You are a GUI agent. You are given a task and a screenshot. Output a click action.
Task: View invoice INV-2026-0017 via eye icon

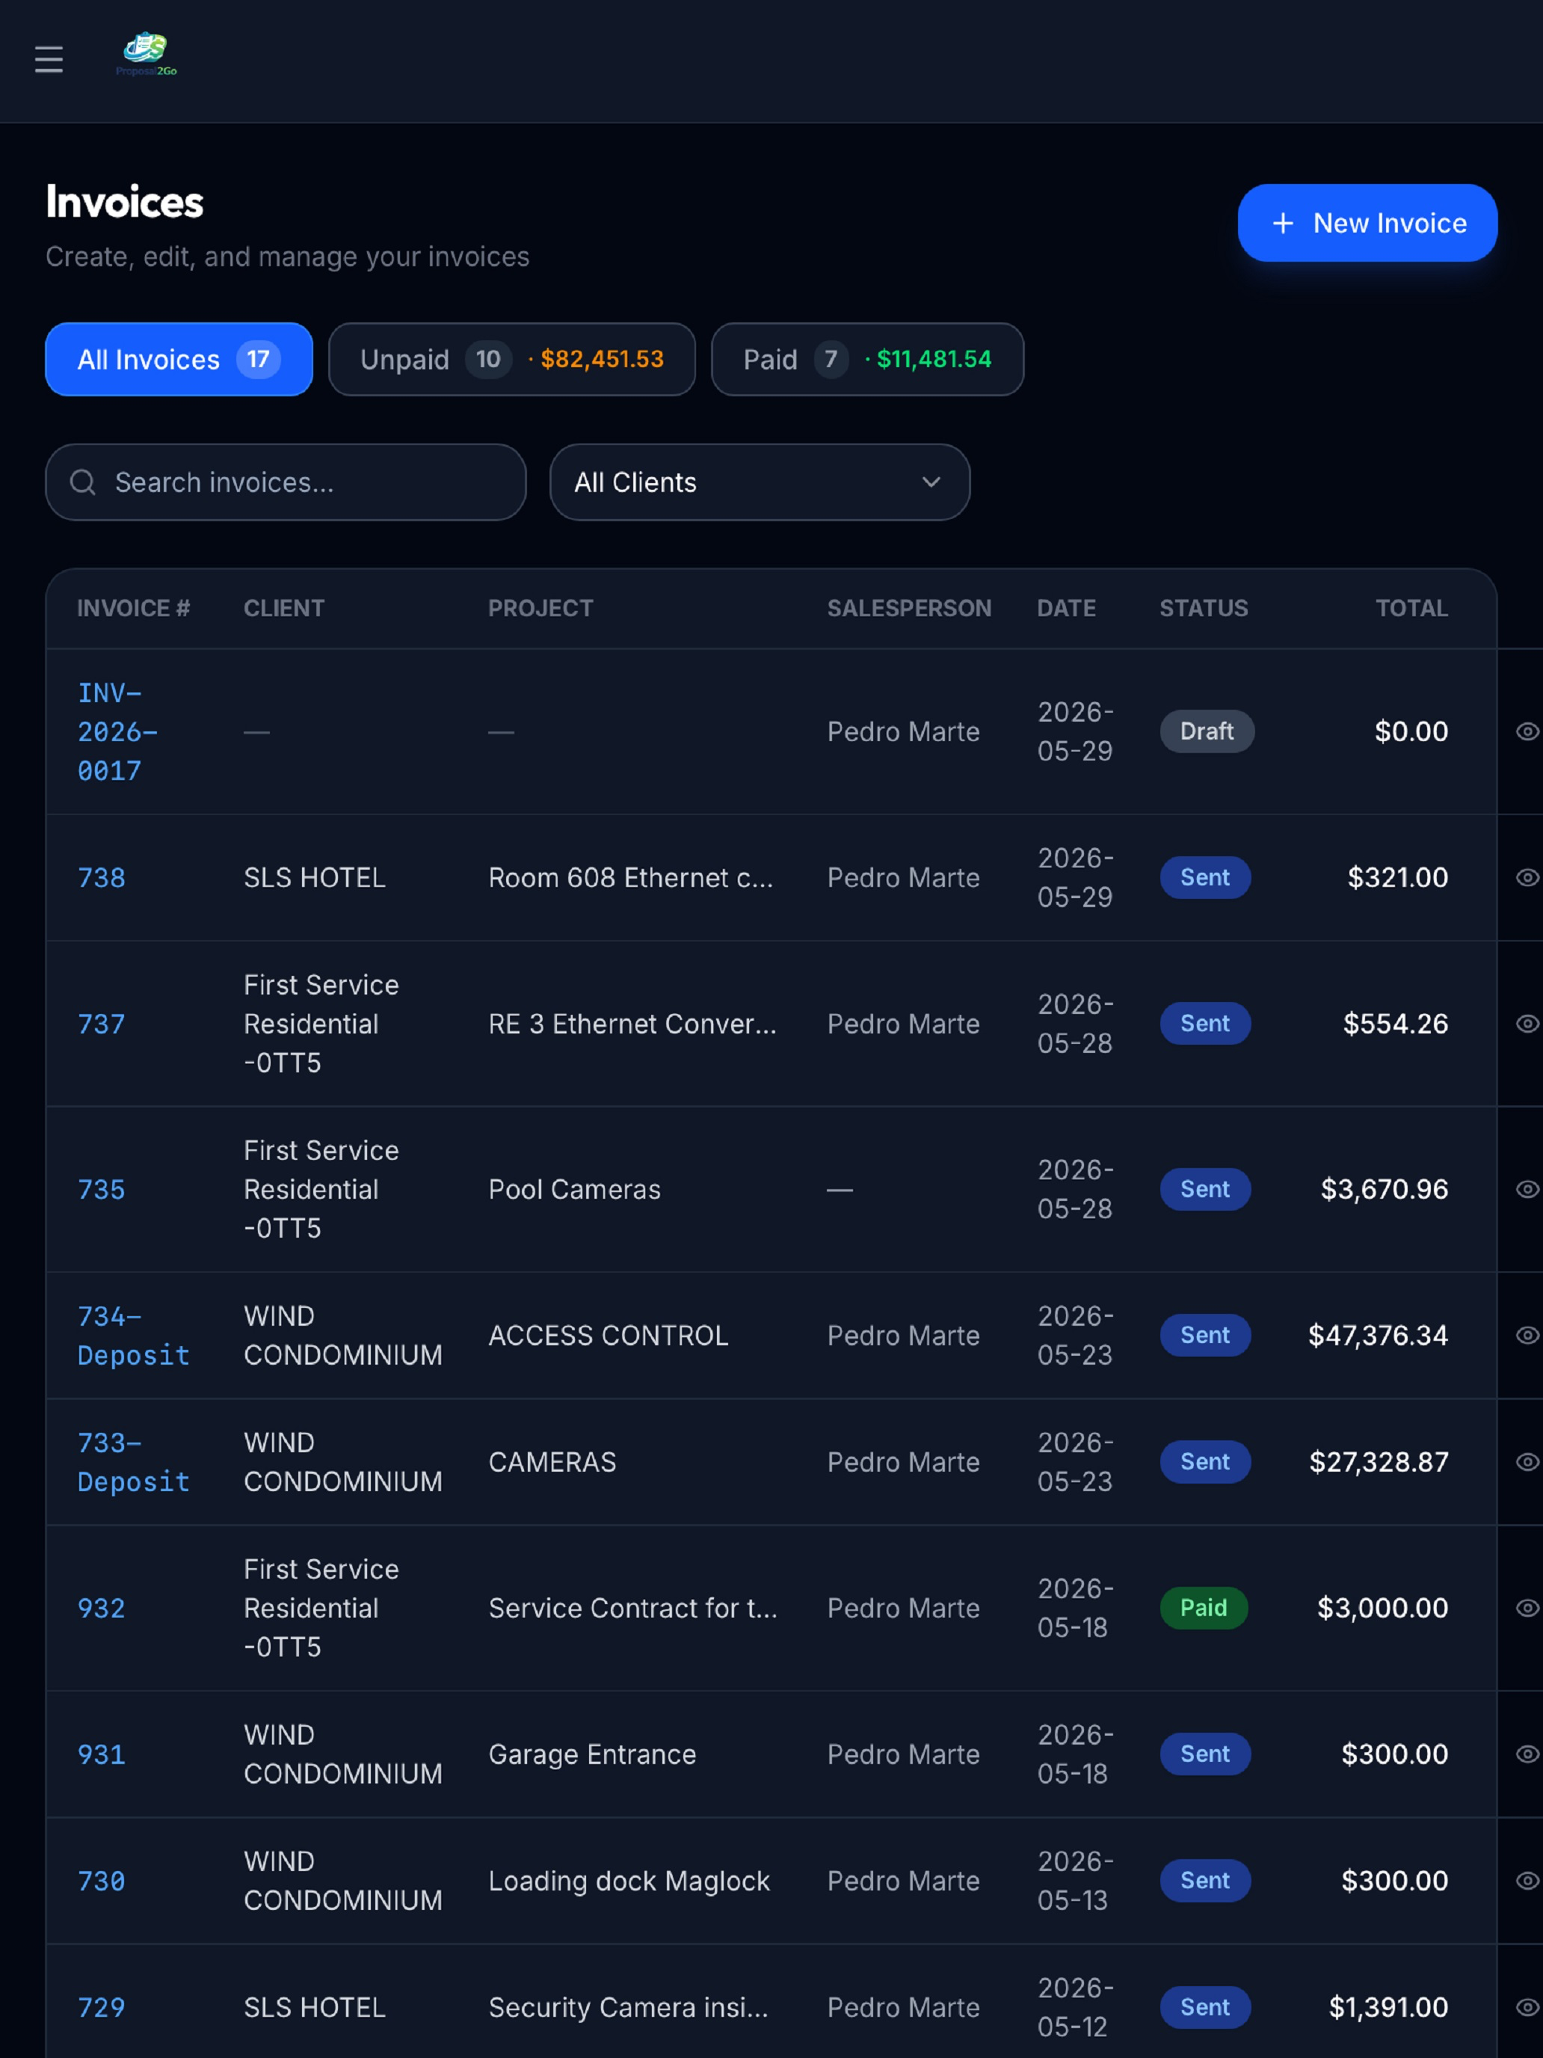(1527, 731)
